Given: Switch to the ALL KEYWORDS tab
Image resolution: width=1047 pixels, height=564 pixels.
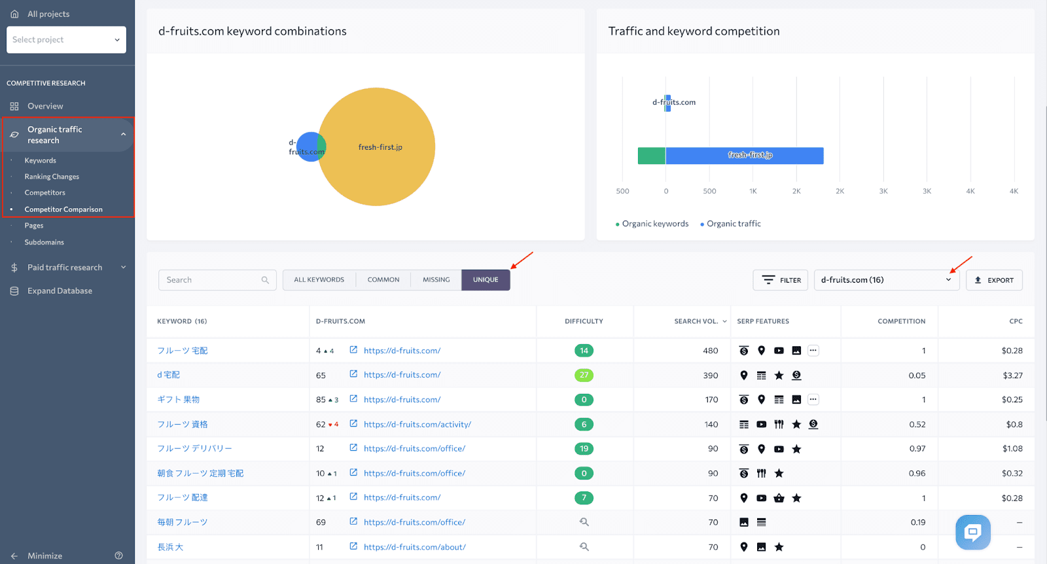Looking at the screenshot, I should [319, 279].
